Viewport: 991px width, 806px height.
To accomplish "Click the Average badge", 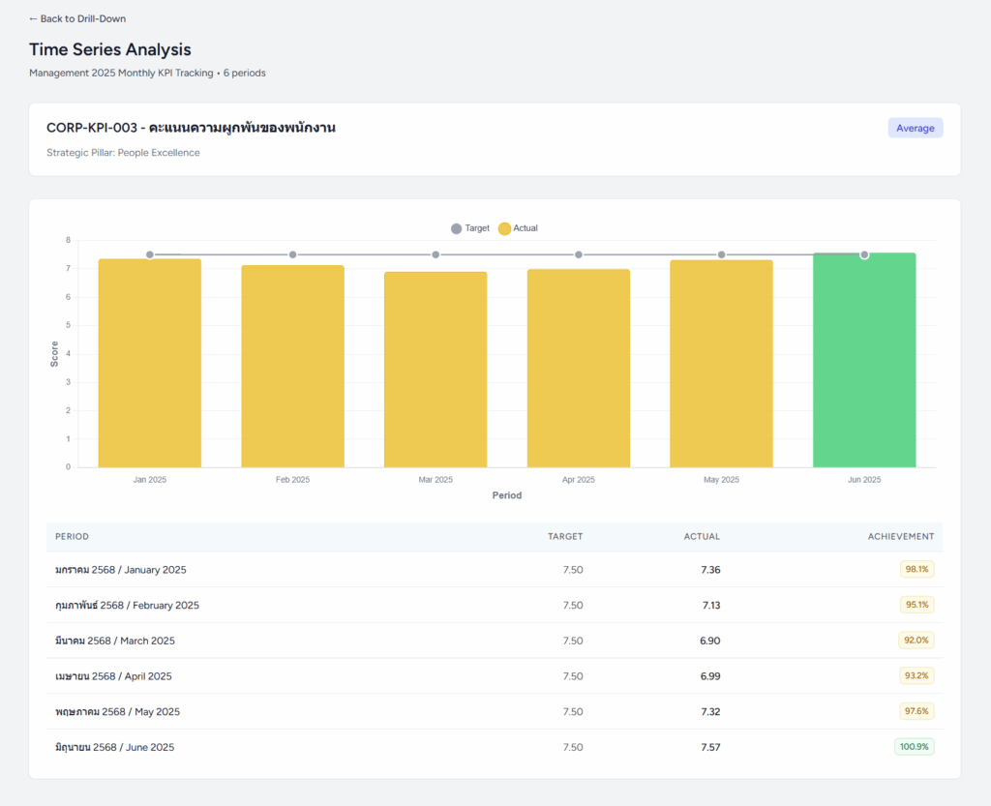I will coord(915,128).
